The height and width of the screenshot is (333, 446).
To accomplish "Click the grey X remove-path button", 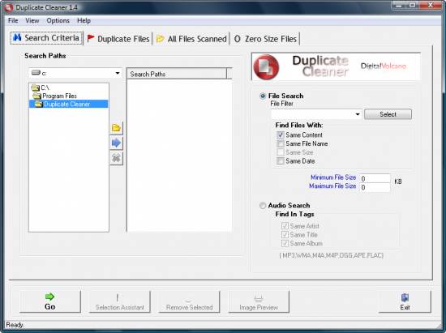I will 116,158.
